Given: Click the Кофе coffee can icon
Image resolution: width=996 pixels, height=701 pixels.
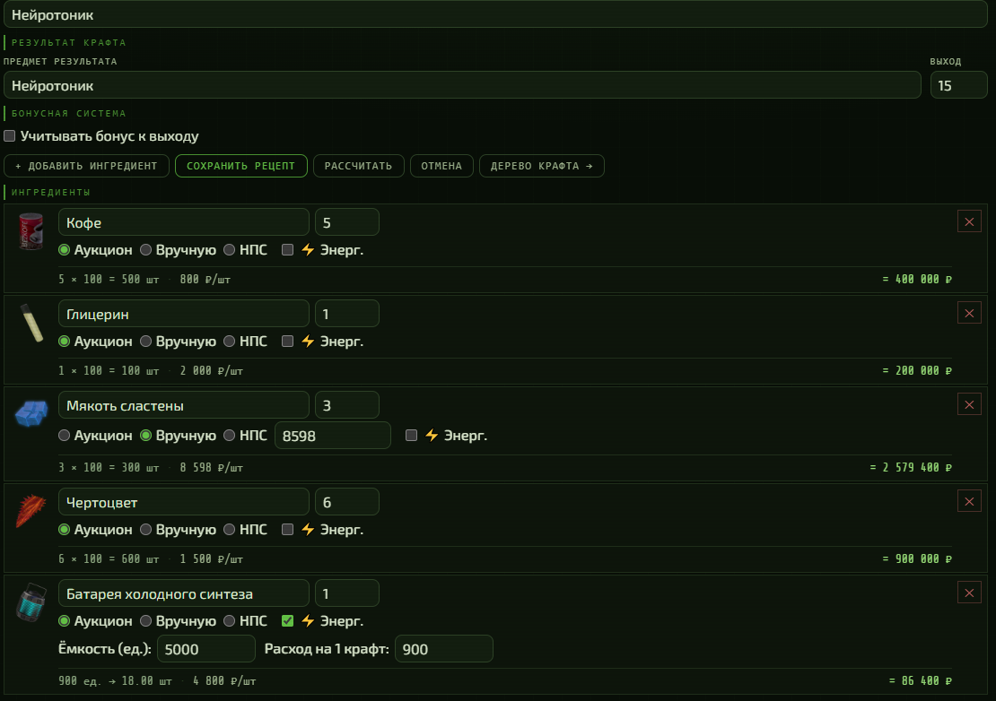Looking at the screenshot, I should click(31, 231).
